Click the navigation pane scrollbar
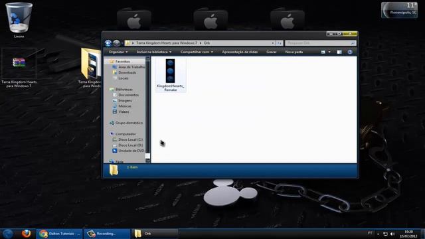Image resolution: width=425 pixels, height=239 pixels. [147, 109]
